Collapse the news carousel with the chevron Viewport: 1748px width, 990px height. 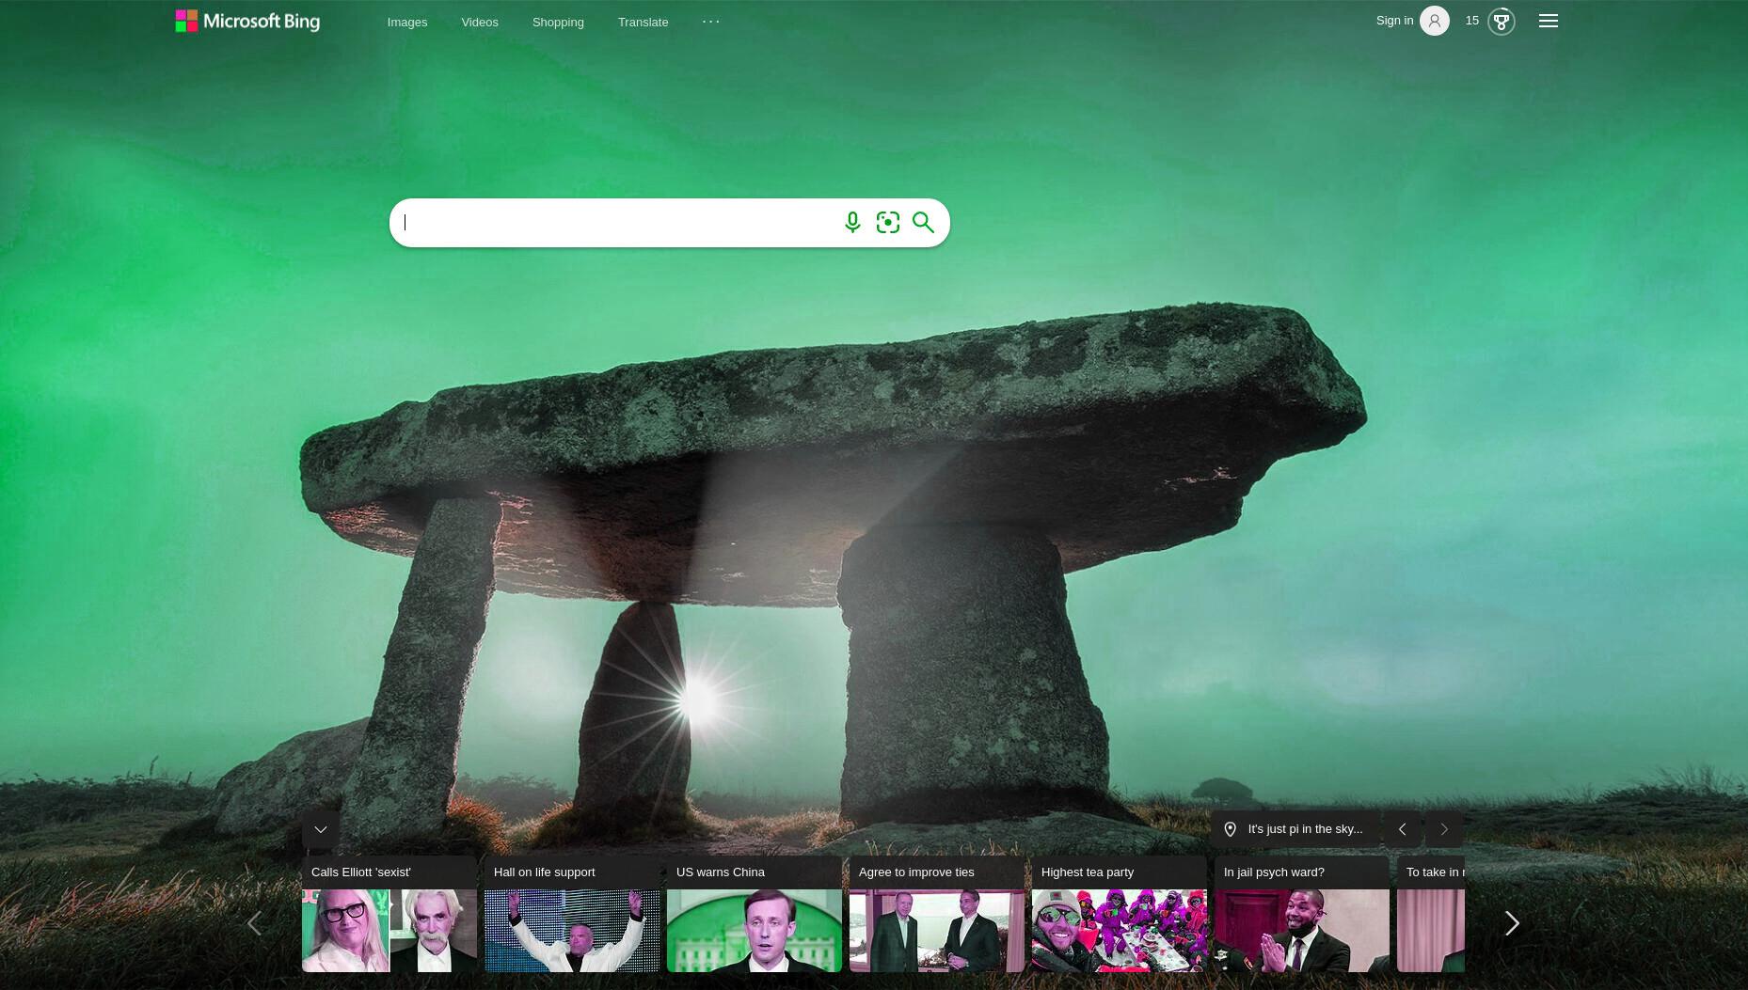[x=321, y=829]
